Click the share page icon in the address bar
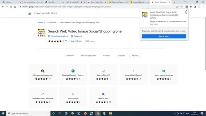The height and width of the screenshot is (116, 206). pyautogui.click(x=177, y=7)
